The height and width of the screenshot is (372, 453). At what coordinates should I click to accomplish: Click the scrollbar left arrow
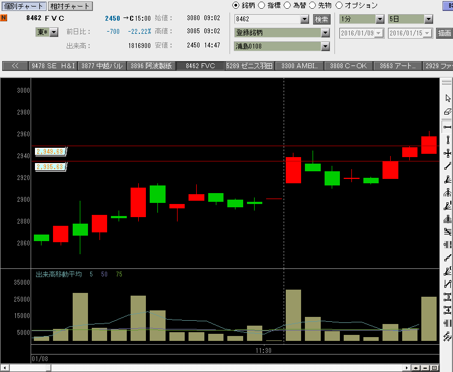(4, 368)
